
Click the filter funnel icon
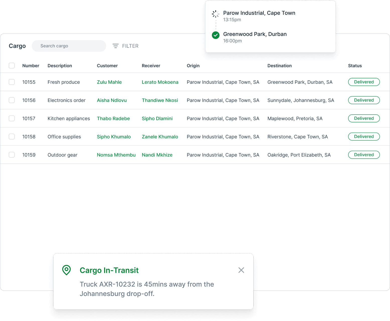click(x=116, y=46)
